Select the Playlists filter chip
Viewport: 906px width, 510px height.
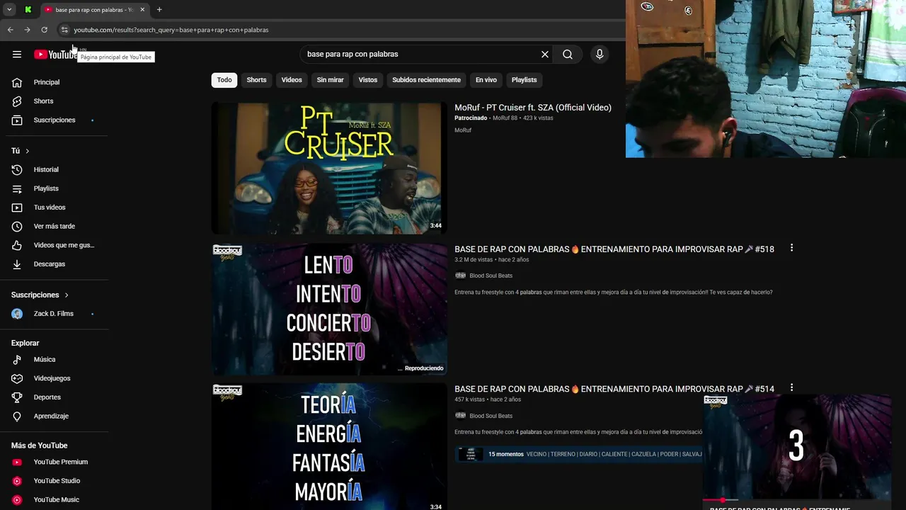524,80
